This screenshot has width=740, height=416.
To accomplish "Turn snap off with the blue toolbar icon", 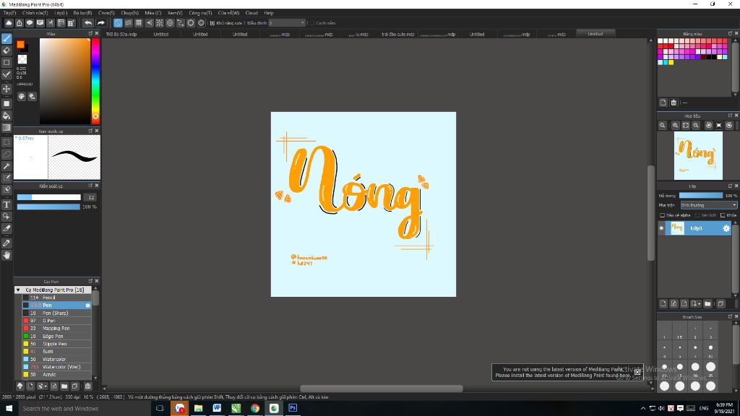I will 118,22.
